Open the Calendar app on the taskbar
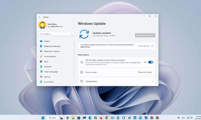 tap(135, 118)
